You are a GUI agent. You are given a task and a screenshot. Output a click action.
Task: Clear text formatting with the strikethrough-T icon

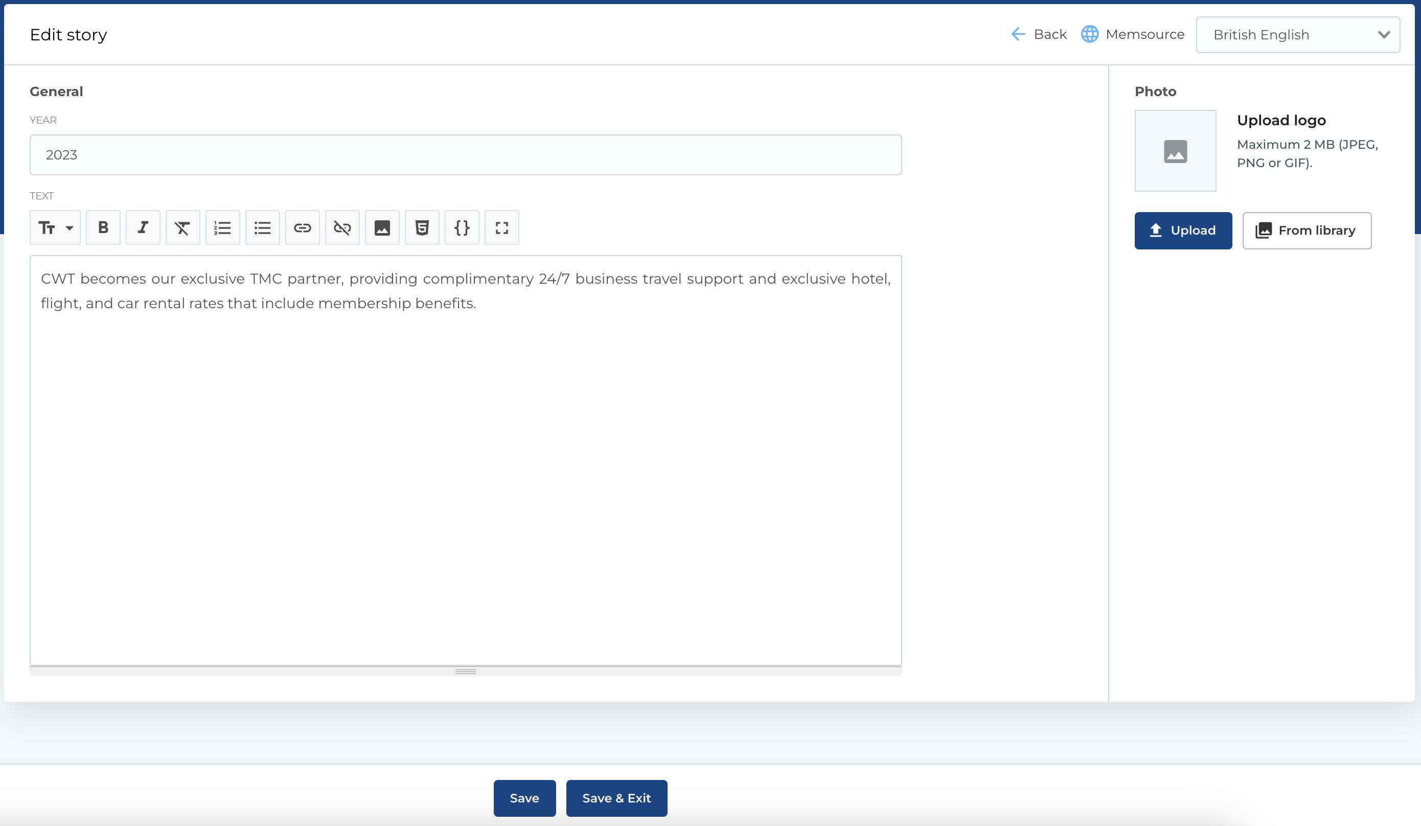point(182,228)
